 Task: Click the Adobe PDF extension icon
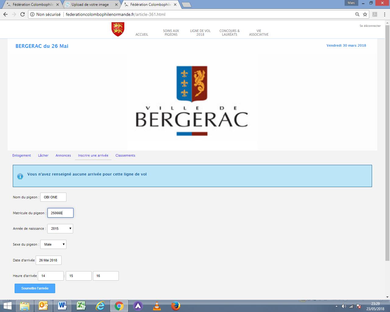point(375,14)
